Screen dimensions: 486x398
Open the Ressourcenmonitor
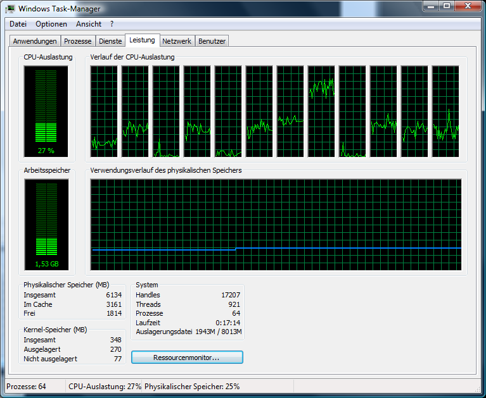(x=187, y=358)
